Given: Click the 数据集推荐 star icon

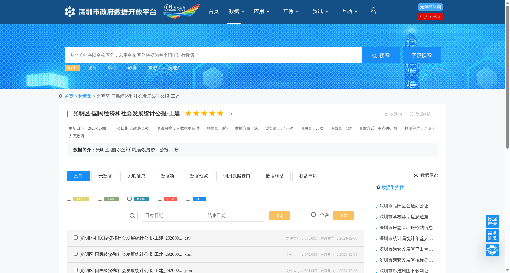Looking at the screenshot, I should tap(378, 187).
